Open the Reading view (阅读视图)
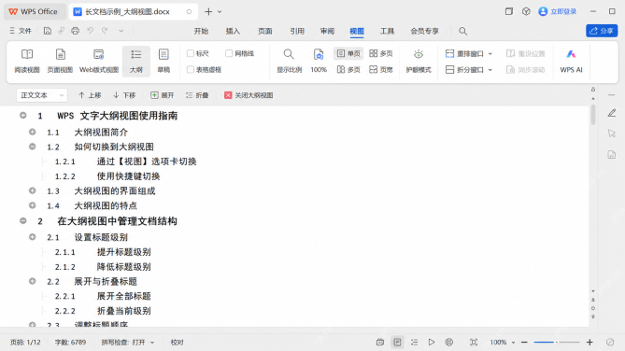The image size is (625, 351). pos(27,61)
